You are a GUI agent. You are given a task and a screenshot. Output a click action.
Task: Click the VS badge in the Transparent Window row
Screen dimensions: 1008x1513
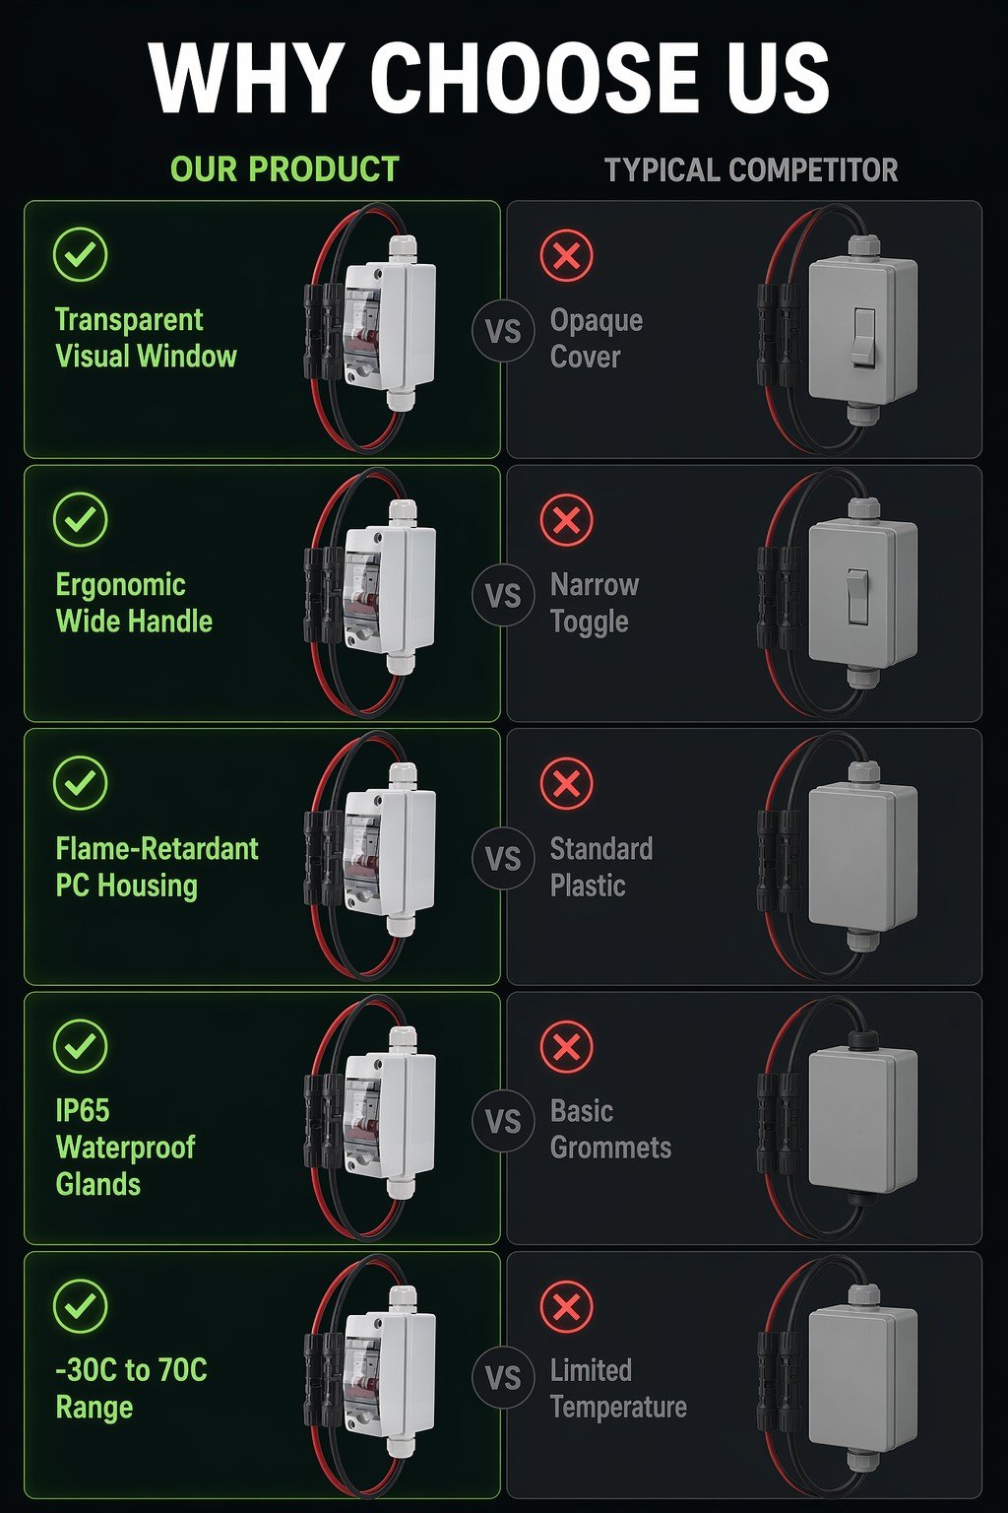[503, 332]
